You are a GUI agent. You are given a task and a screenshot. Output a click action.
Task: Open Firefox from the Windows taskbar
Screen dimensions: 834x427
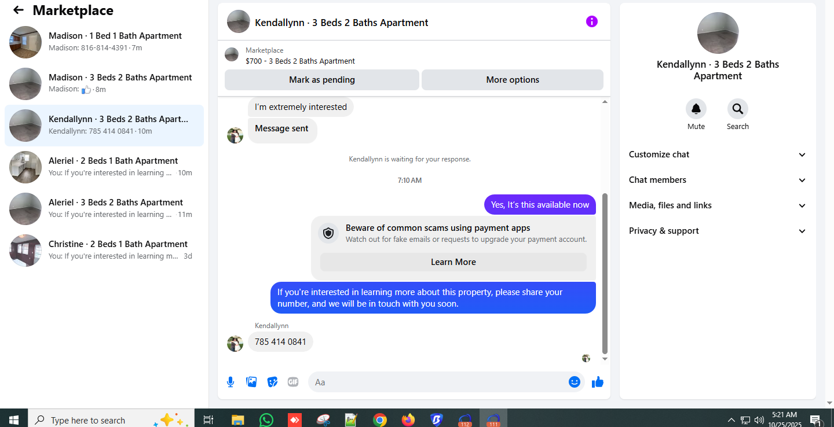tap(408, 419)
